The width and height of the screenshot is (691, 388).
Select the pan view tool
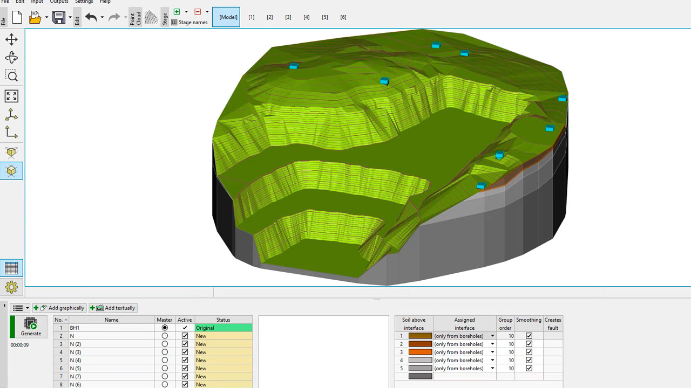[x=11, y=39]
